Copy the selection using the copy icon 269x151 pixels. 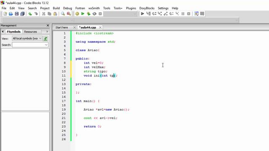tap(50, 14)
